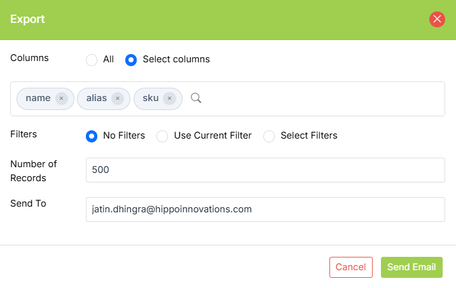The width and height of the screenshot is (456, 288).
Task: Click inside the column selection box
Action: tap(318, 99)
